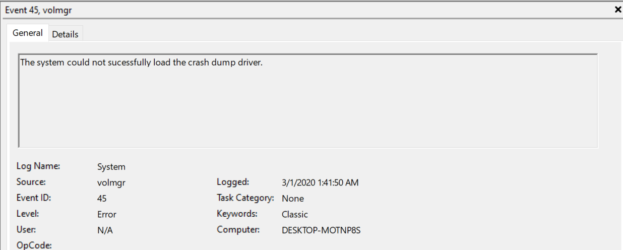Select the Task Category value 'None'
This screenshot has height=250, width=623.
(x=293, y=199)
